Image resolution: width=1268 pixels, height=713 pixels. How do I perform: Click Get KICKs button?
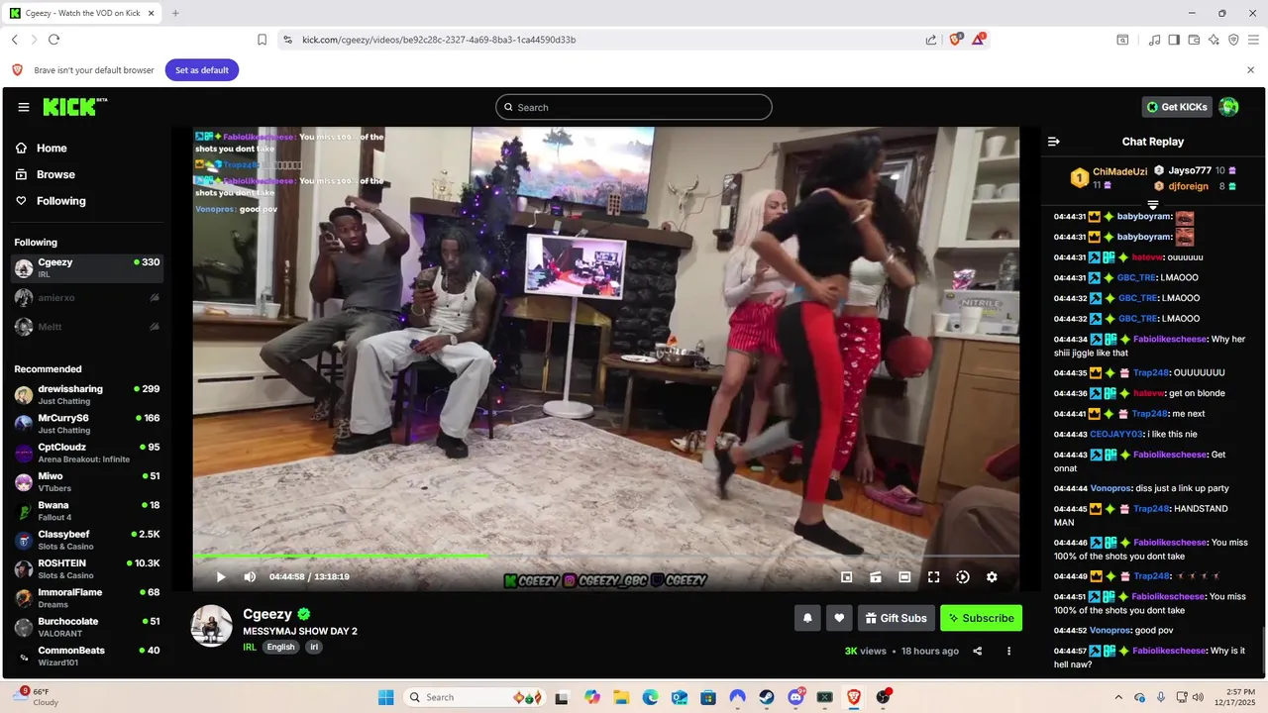coord(1177,107)
